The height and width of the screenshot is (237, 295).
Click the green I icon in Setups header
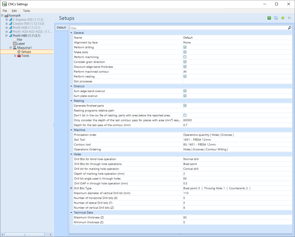[x=269, y=18]
